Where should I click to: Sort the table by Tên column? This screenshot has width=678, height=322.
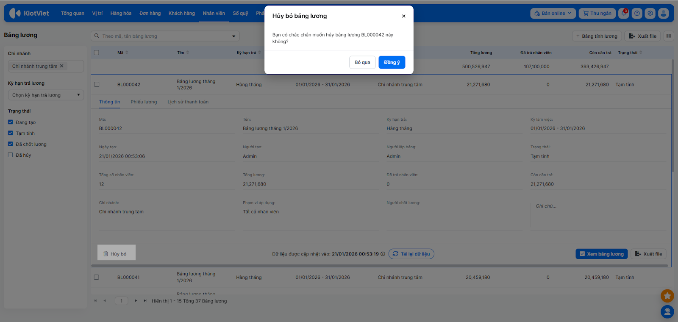(188, 53)
